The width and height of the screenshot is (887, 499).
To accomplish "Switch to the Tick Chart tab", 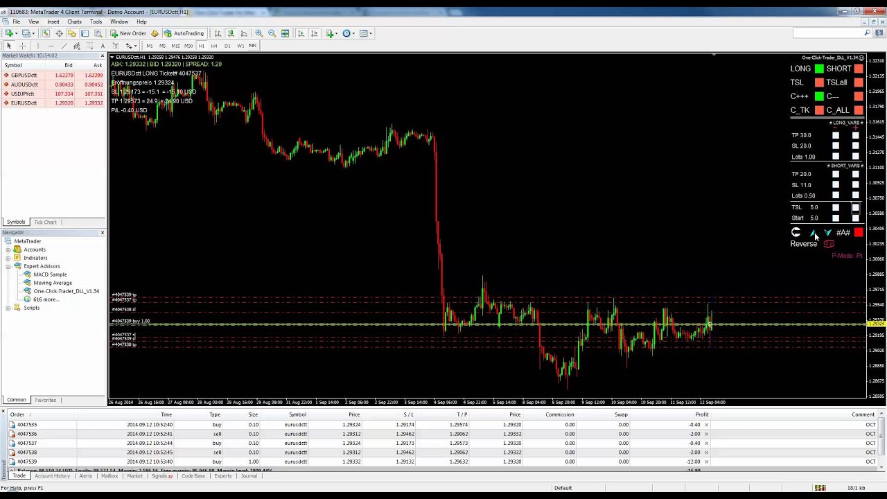I will click(x=46, y=222).
